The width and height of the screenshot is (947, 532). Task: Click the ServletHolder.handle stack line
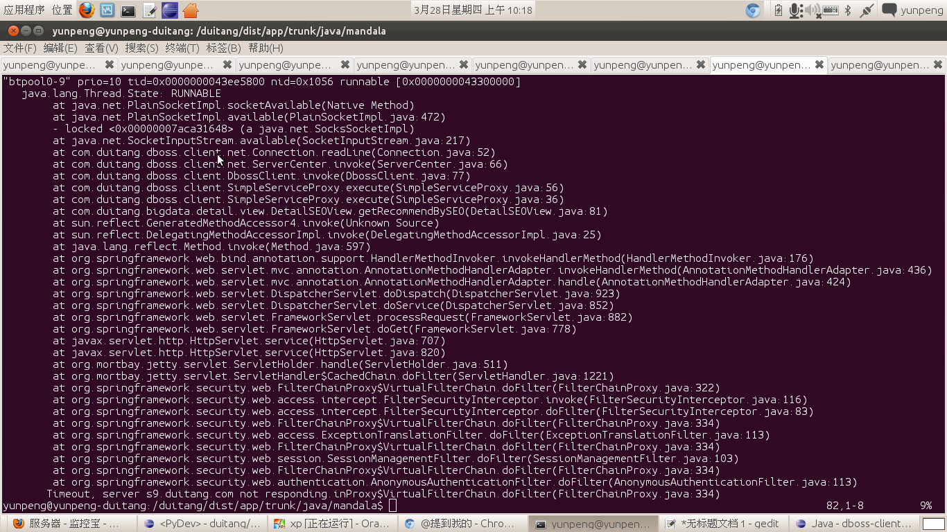(x=280, y=364)
